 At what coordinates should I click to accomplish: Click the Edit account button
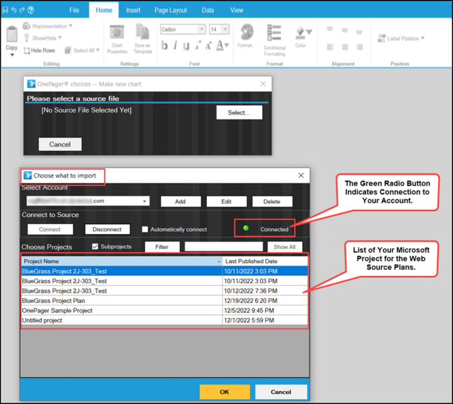point(227,202)
